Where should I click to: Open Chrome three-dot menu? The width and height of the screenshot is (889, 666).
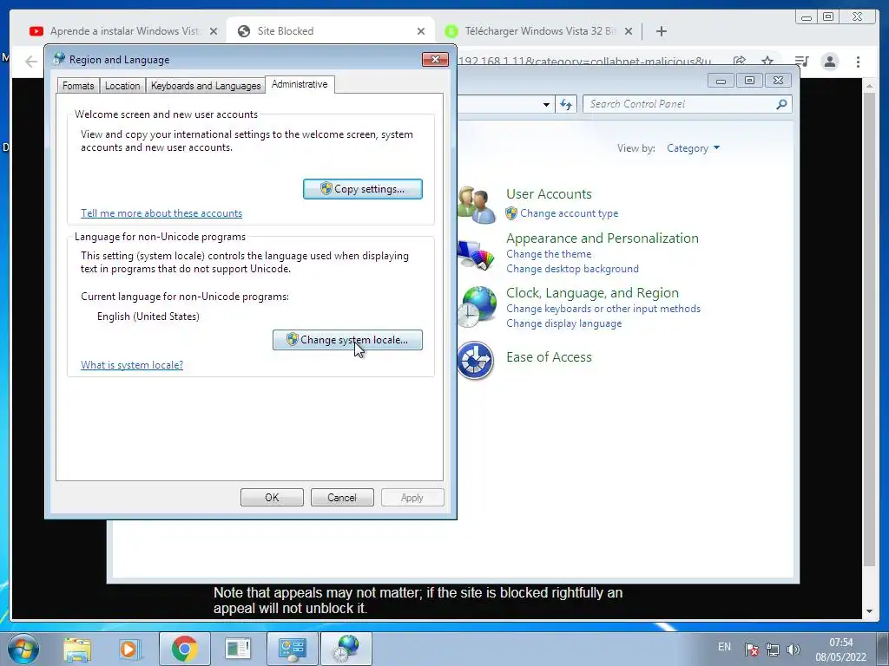coord(858,62)
